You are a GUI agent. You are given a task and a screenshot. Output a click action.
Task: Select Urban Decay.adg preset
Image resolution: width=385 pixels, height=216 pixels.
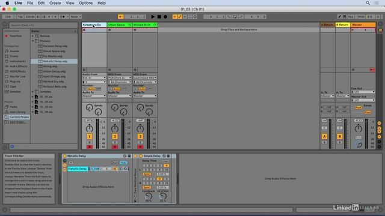coord(54,71)
